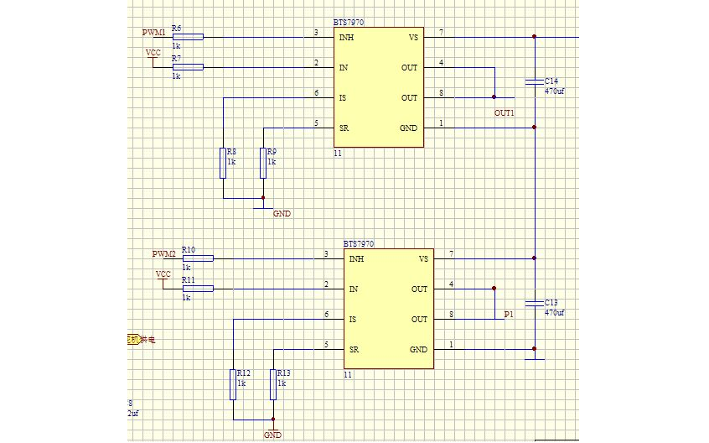Image resolution: width=709 pixels, height=443 pixels.
Task: Click the 1k value beside resistor R12
Action: (241, 383)
